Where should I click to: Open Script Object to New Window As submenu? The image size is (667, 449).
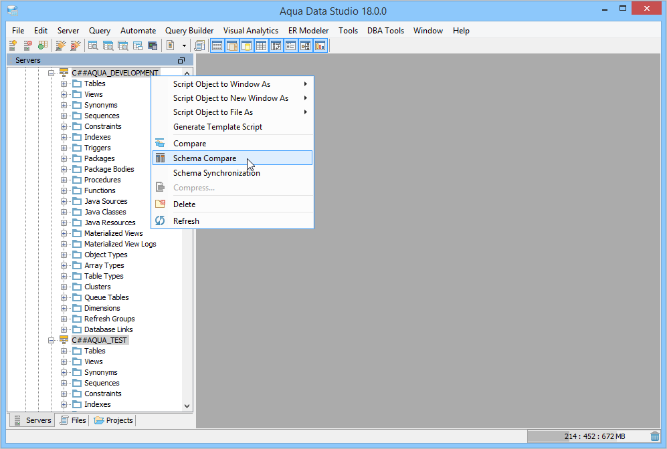click(233, 98)
